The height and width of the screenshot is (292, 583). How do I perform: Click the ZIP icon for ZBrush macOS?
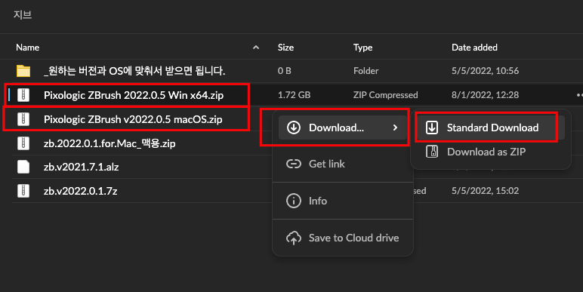click(x=23, y=119)
